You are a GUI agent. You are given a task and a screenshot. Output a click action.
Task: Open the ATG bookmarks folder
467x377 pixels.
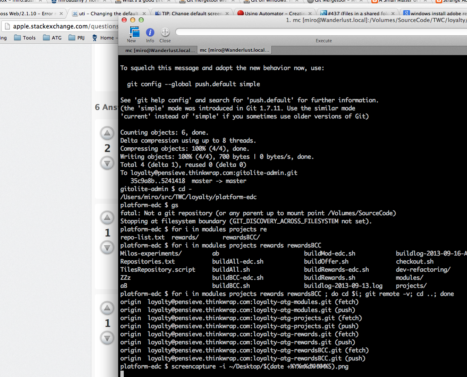click(52, 38)
